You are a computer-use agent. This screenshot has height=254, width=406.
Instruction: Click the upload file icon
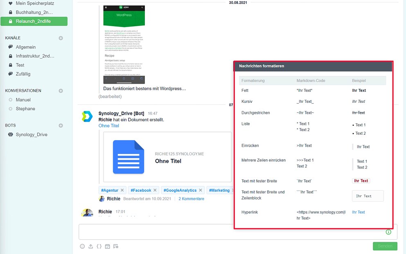point(90,246)
